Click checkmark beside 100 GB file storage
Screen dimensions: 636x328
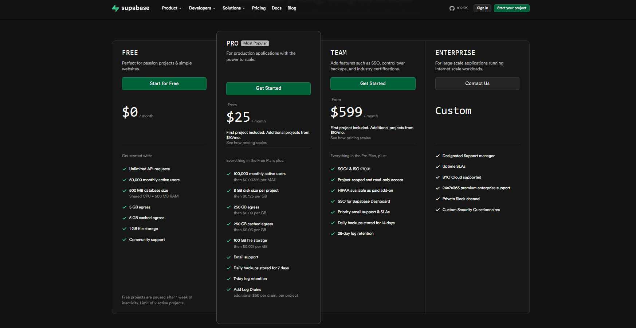228,241
